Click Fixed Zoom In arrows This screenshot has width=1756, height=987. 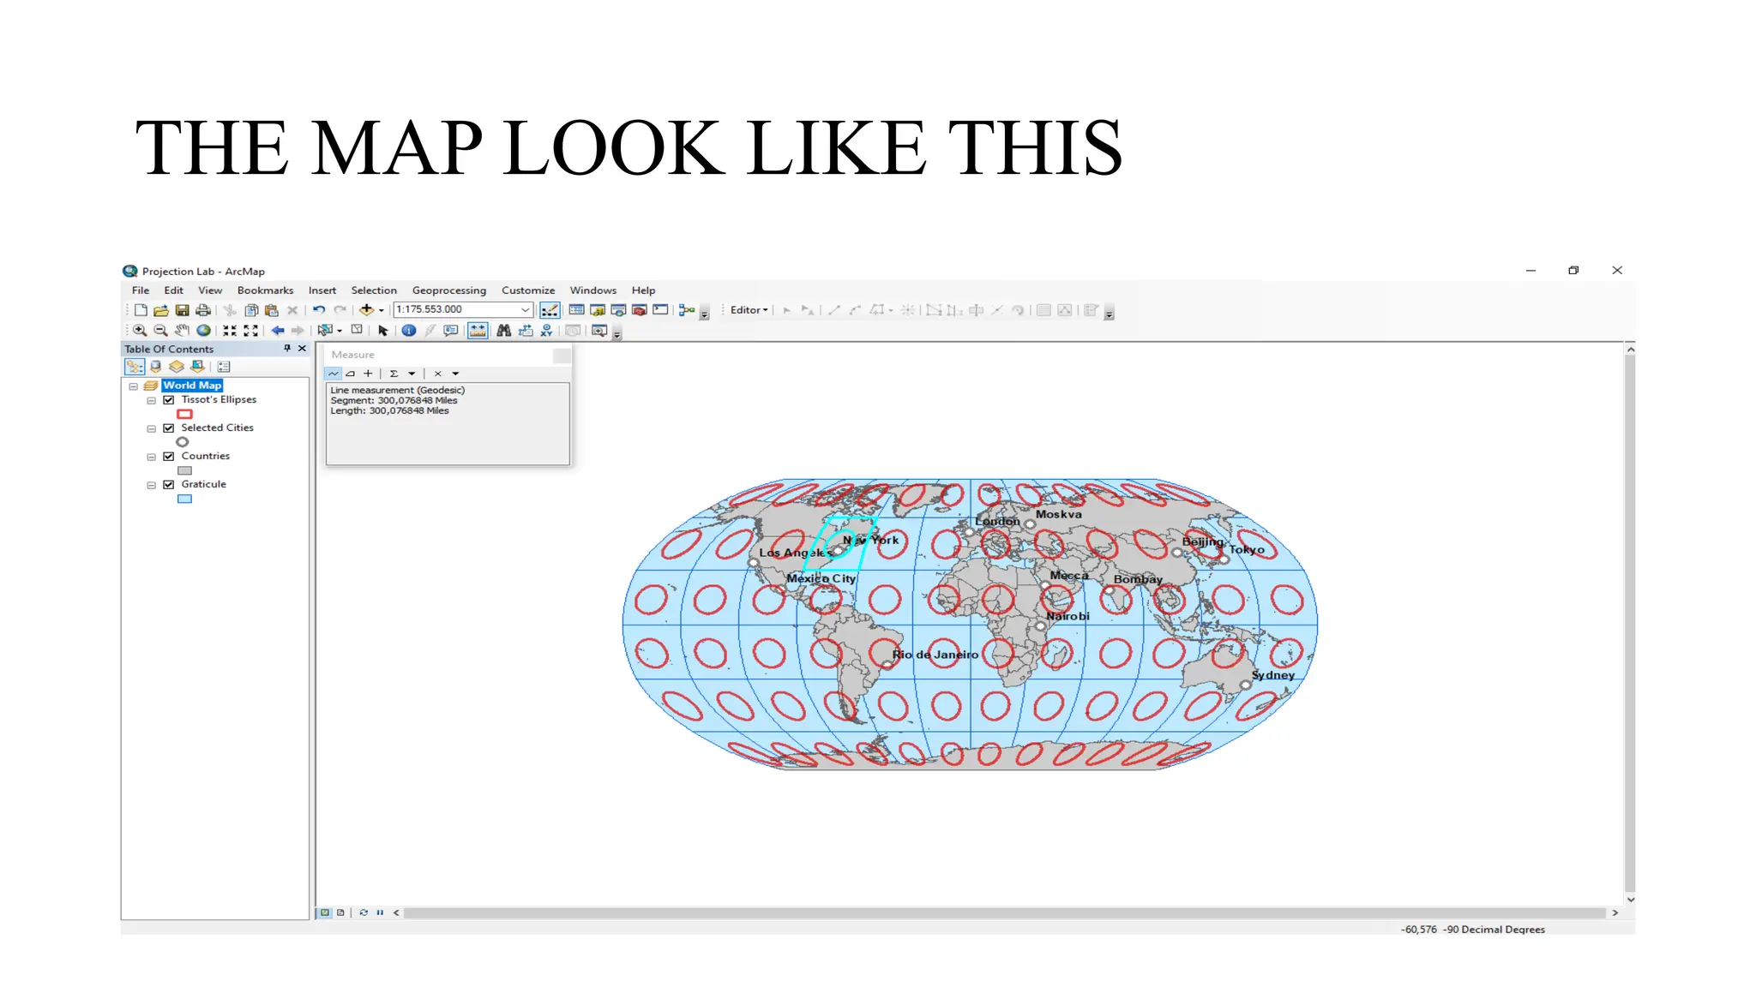(x=230, y=331)
